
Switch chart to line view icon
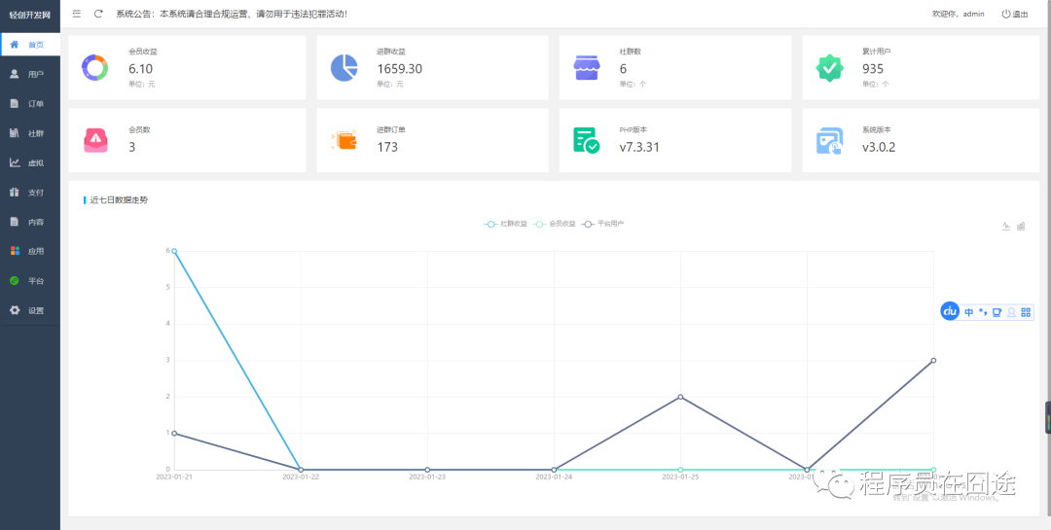pyautogui.click(x=1006, y=226)
